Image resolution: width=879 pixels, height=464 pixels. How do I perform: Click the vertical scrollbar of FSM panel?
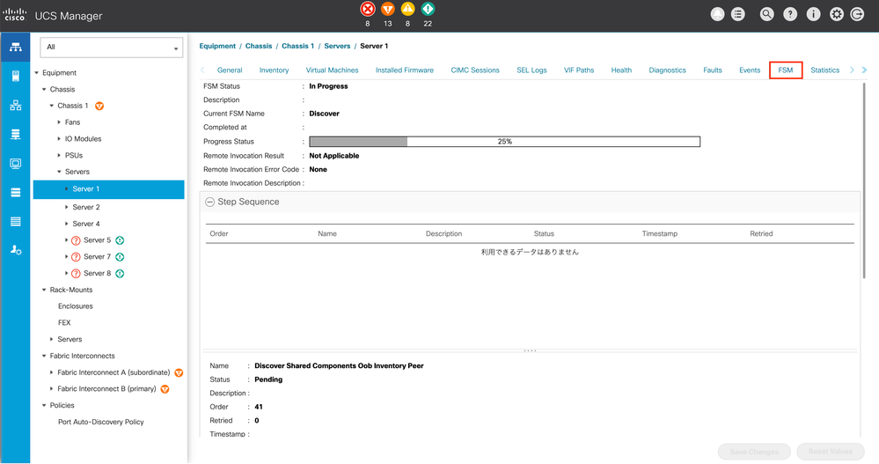[x=864, y=180]
